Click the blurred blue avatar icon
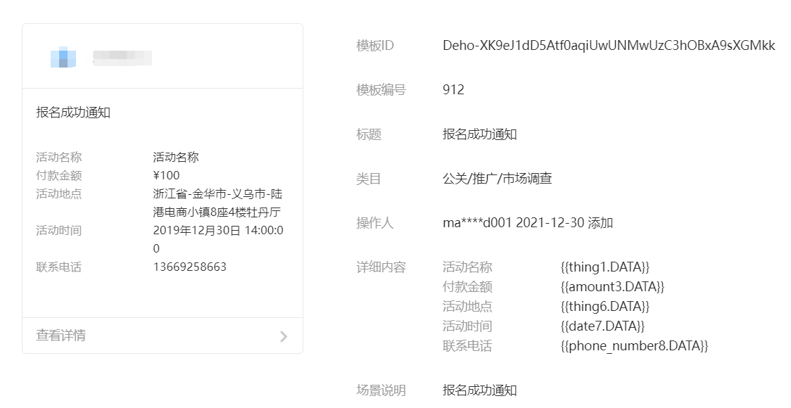The image size is (791, 408). 63,57
